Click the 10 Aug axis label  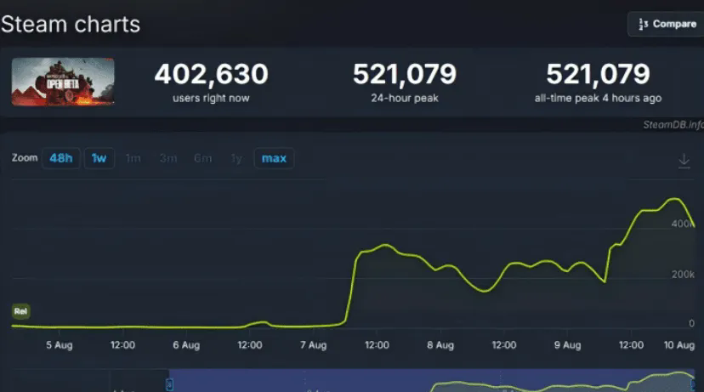(679, 345)
